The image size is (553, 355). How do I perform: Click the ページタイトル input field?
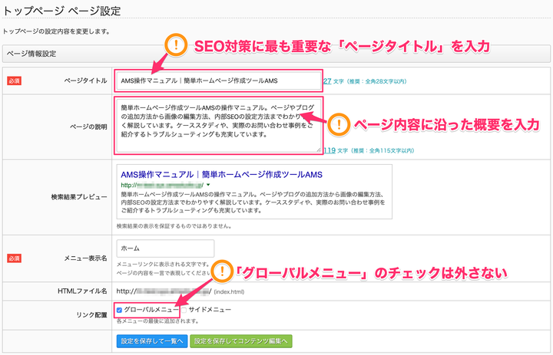click(x=219, y=81)
